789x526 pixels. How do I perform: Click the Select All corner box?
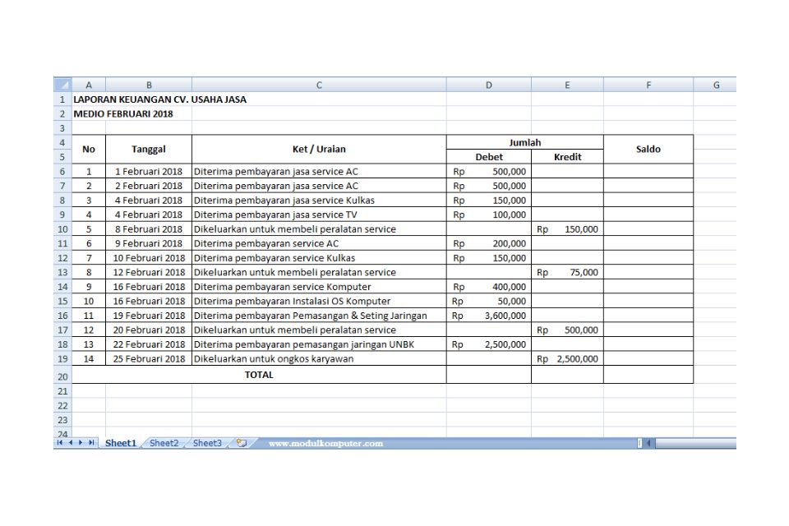click(62, 85)
